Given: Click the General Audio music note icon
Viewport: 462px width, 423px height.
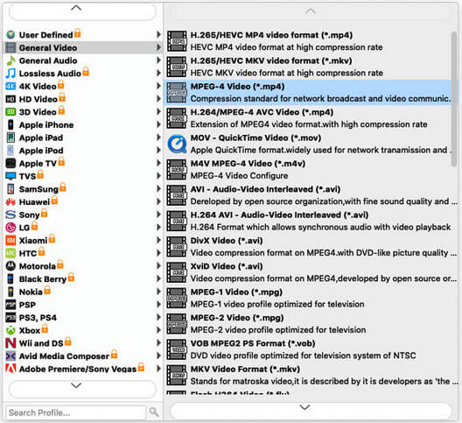Looking at the screenshot, I should [10, 60].
